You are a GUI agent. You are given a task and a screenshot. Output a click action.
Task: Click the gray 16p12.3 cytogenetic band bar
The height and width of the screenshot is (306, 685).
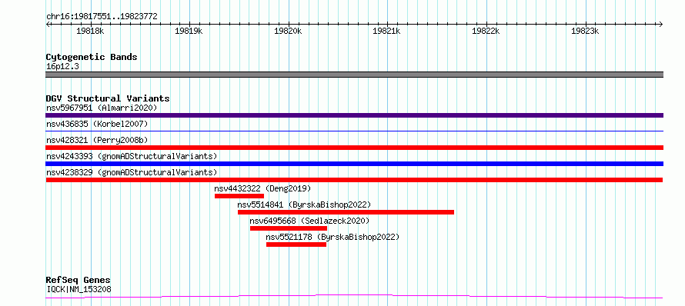click(354, 75)
